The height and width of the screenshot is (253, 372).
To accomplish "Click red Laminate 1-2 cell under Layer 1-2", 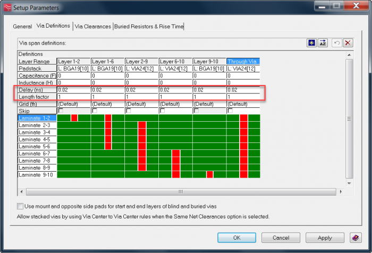I will [x=74, y=117].
